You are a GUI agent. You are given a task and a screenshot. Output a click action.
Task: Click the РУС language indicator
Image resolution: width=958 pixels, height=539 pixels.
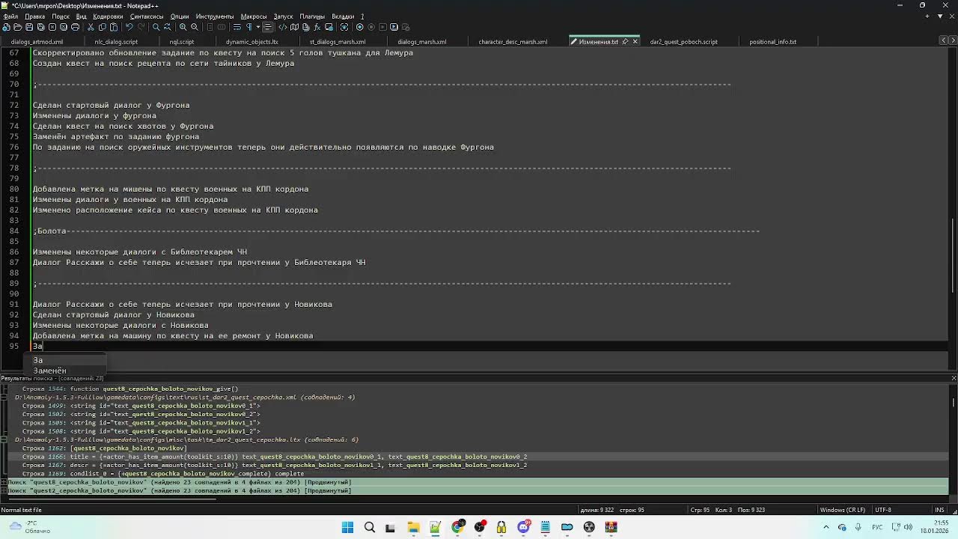point(876,527)
